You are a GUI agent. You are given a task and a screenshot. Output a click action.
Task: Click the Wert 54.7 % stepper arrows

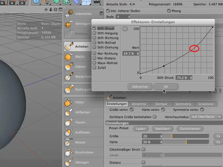138,53
